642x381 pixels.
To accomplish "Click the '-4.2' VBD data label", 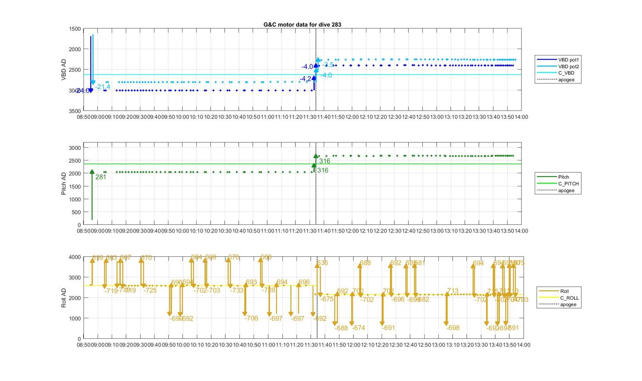I will point(305,79).
